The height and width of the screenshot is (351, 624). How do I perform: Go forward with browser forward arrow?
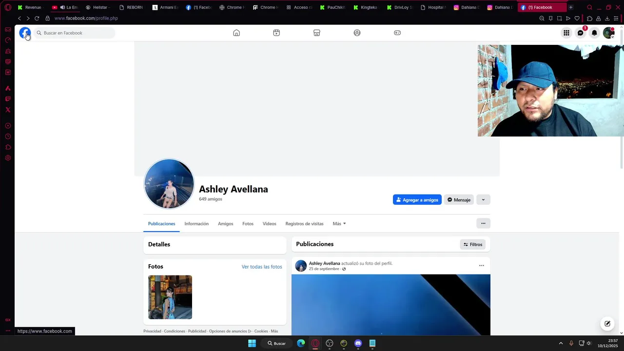28,18
